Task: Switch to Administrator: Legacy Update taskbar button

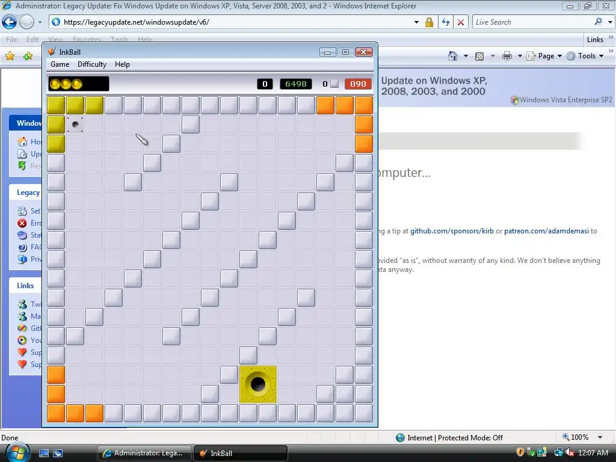Action: tap(144, 453)
